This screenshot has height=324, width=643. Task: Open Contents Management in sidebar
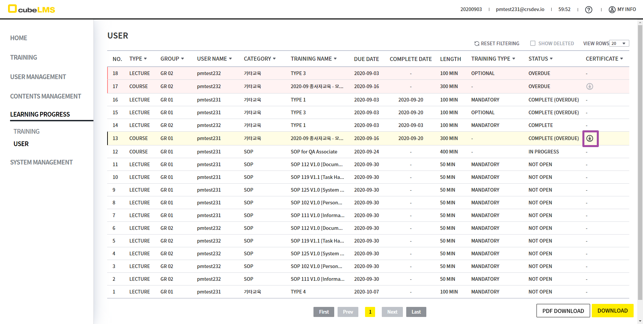click(x=46, y=96)
